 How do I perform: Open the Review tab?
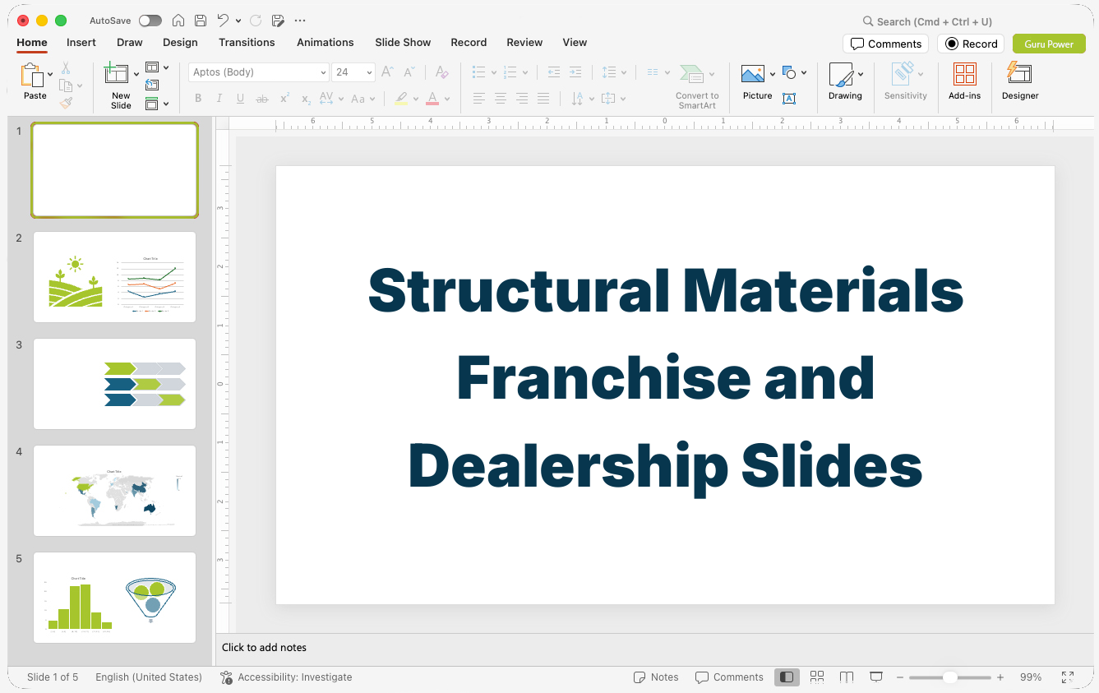[x=524, y=43]
